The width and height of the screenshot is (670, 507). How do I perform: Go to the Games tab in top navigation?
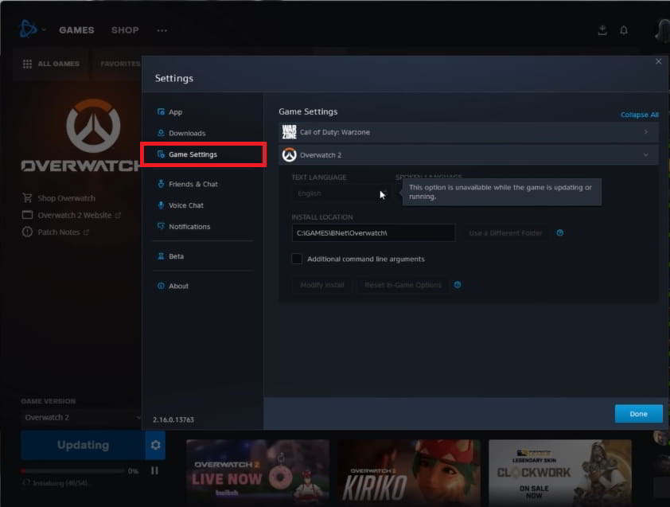tap(76, 30)
